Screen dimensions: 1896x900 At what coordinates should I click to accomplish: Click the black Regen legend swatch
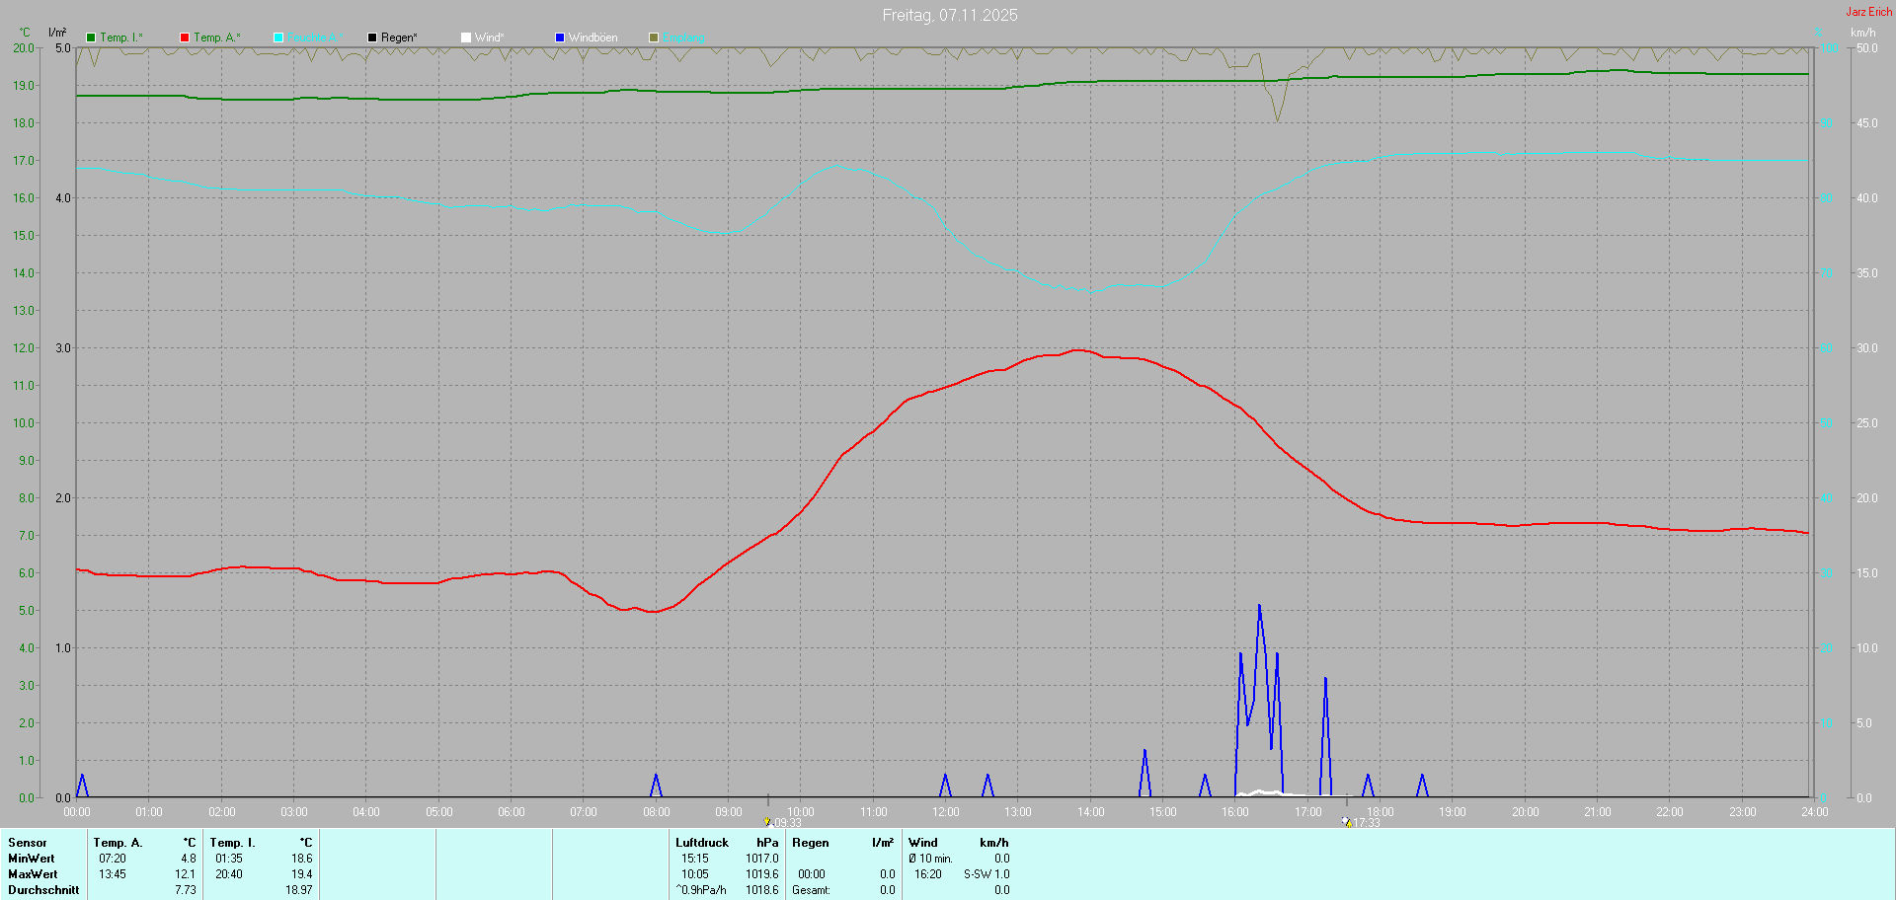point(372,37)
